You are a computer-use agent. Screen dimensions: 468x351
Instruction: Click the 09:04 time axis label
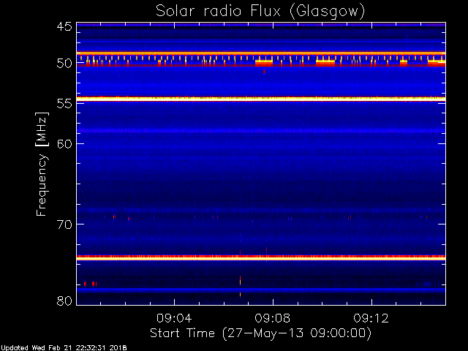point(174,319)
